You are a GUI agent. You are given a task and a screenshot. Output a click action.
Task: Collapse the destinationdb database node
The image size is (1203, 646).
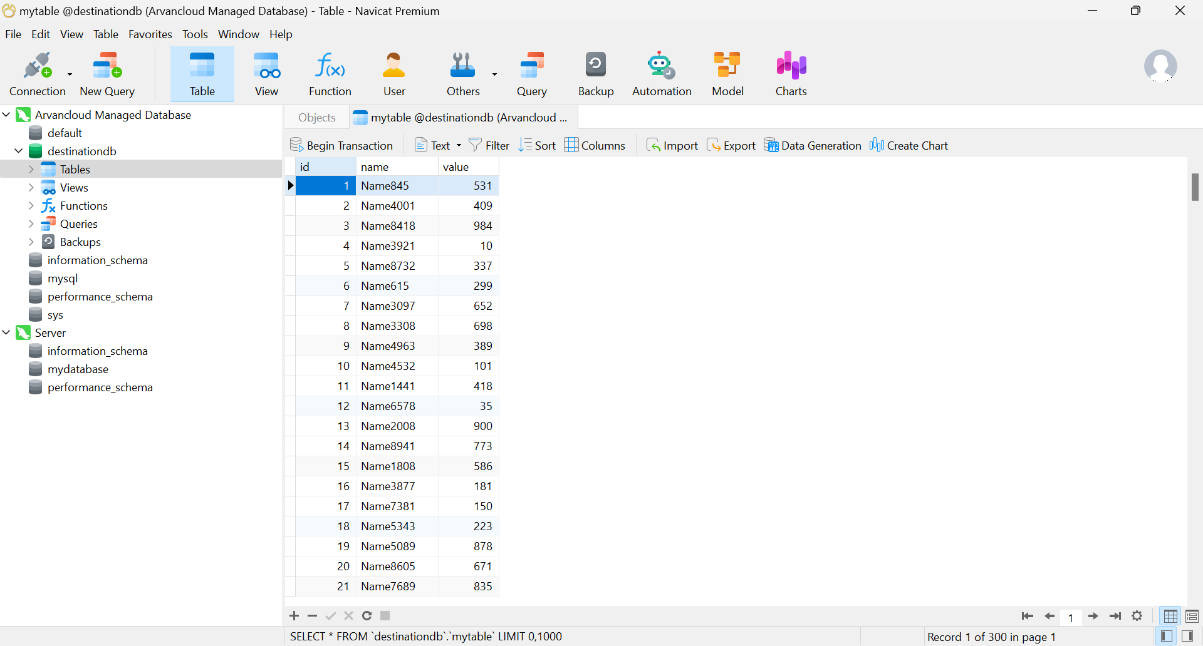pos(19,151)
